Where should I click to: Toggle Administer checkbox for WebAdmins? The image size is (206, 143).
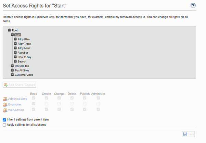tap(98, 109)
